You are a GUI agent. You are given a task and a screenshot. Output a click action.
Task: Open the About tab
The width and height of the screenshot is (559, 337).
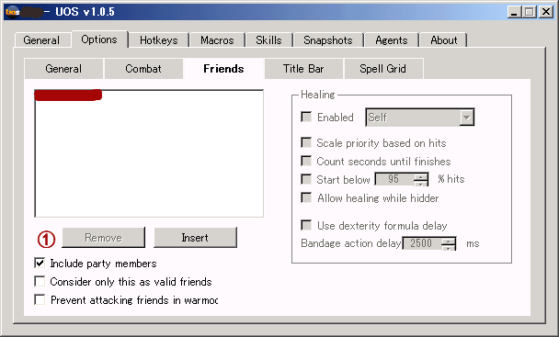tap(443, 39)
